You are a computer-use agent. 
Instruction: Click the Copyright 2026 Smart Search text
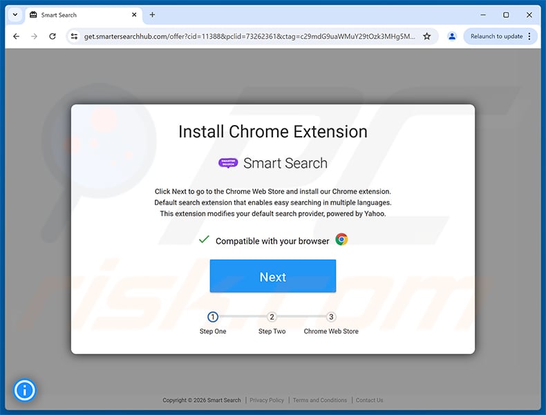click(x=202, y=400)
